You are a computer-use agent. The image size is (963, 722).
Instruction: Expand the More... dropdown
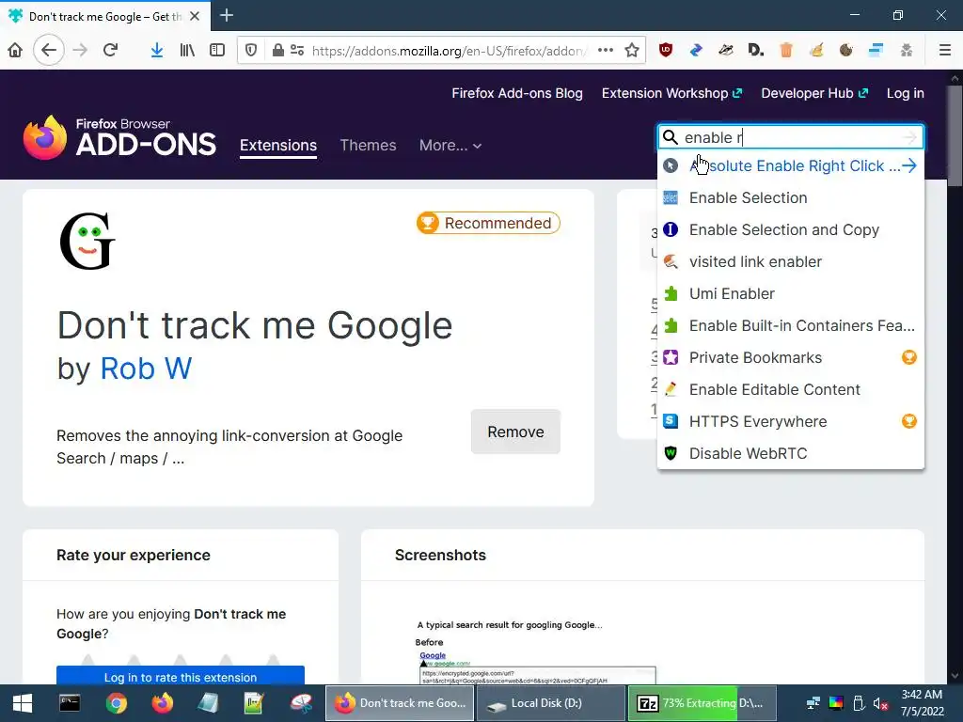(450, 146)
